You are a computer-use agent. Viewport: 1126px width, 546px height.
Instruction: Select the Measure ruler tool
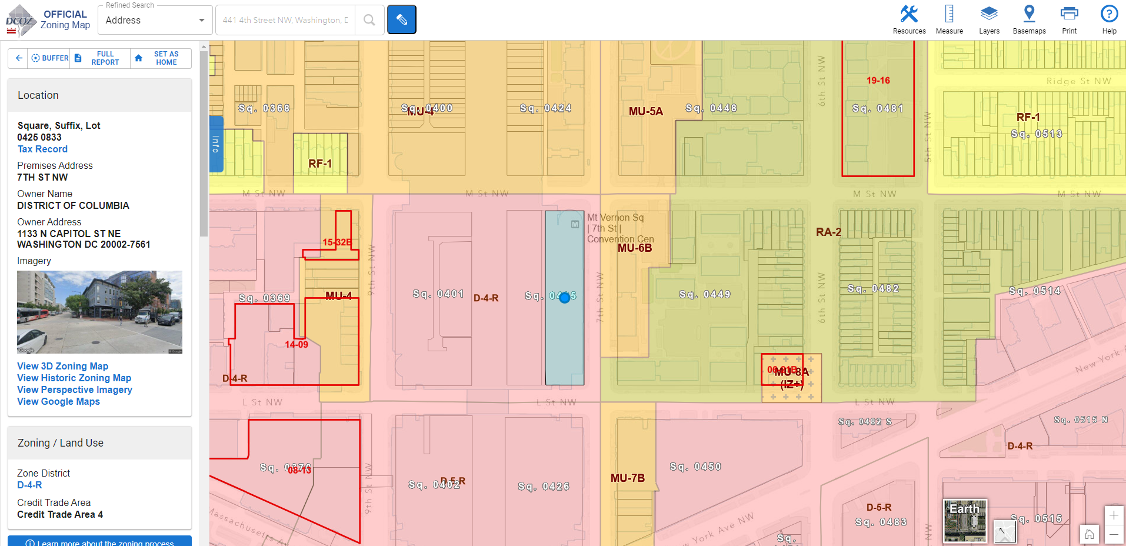(x=949, y=19)
